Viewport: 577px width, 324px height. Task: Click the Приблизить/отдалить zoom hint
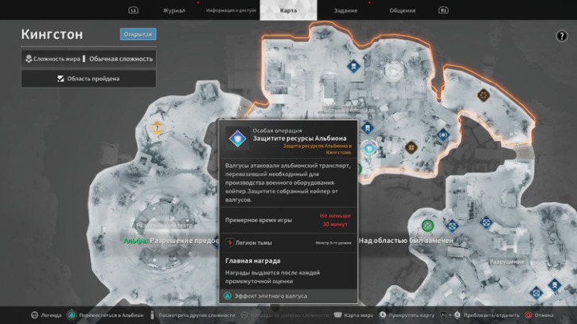click(491, 315)
